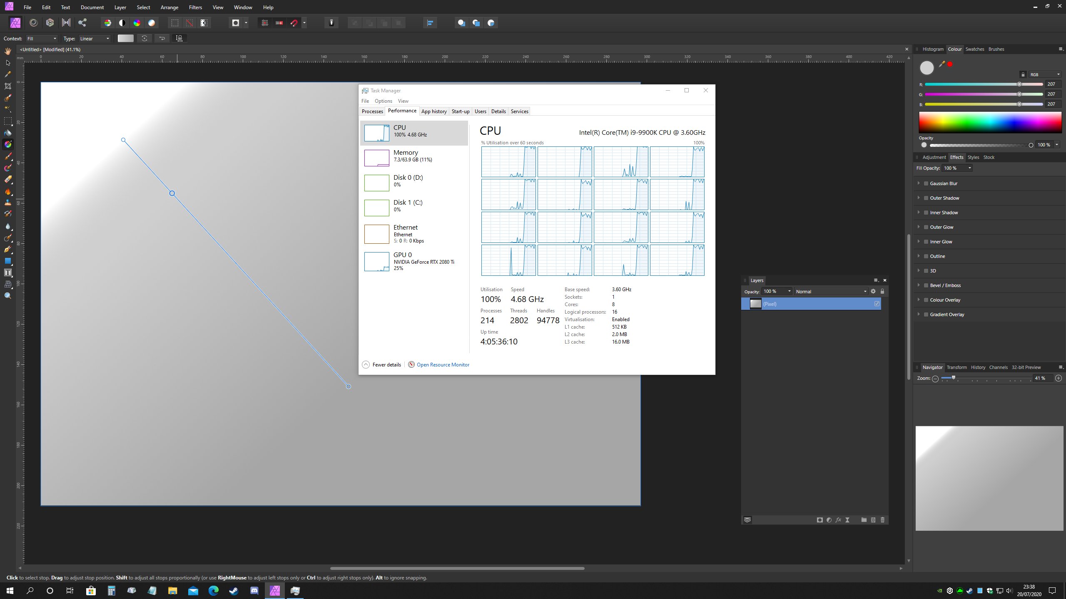Open the Normal blend mode dropdown
This screenshot has width=1066, height=599.
coord(831,292)
